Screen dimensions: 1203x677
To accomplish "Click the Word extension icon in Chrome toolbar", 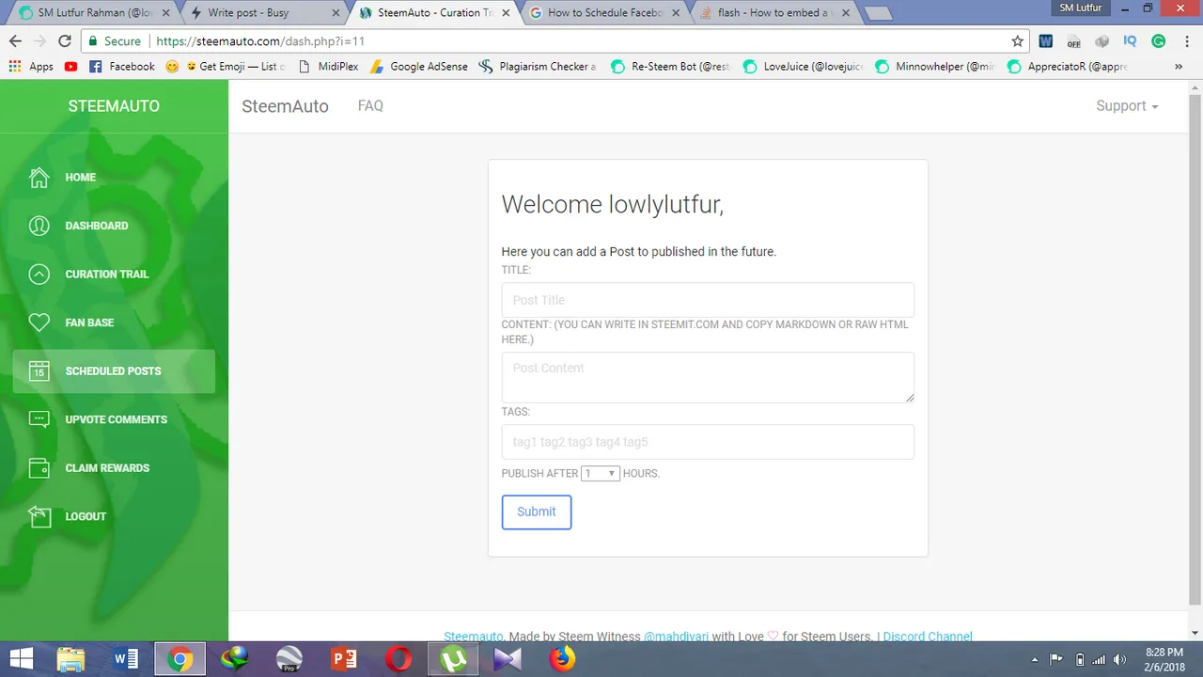I will [x=1046, y=41].
